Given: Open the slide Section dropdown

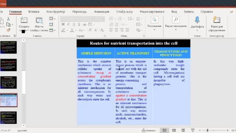Looking at the screenshot, I should tap(52, 30).
